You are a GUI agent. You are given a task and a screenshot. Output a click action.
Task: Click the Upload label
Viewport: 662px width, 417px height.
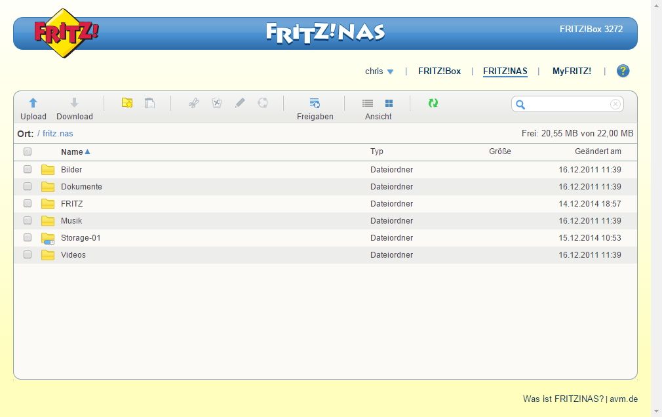[x=33, y=117]
